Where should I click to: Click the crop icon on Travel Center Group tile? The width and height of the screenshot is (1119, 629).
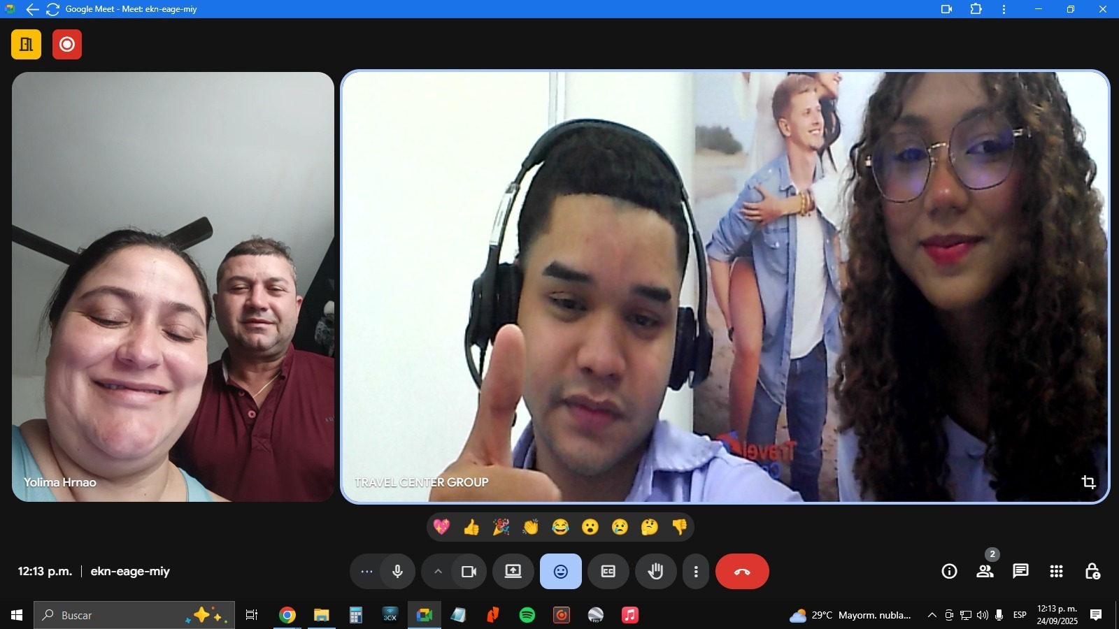[1088, 482]
